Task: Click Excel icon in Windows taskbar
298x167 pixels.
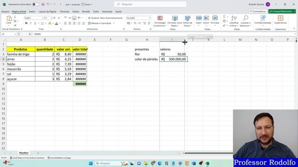Action: tap(208, 163)
